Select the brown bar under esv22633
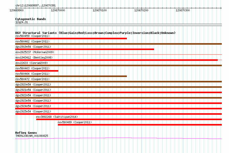 tap(118, 65)
